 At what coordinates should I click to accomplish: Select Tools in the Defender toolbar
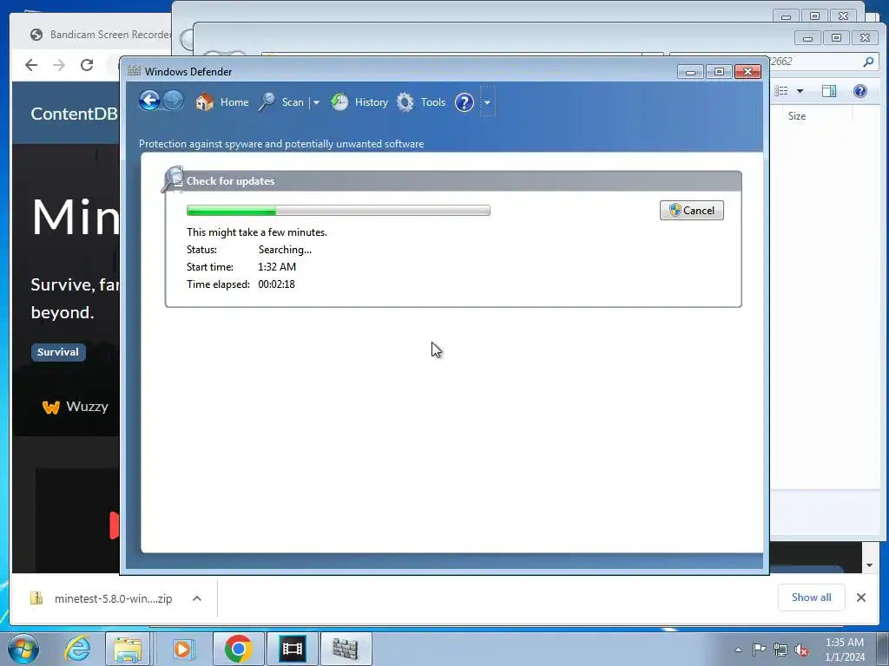[x=433, y=102]
